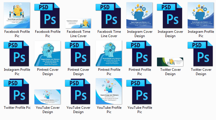Click 'Instagram Cover Design' name under the PSD icon
The width and height of the screenshot is (216, 120).
coord(170,34)
